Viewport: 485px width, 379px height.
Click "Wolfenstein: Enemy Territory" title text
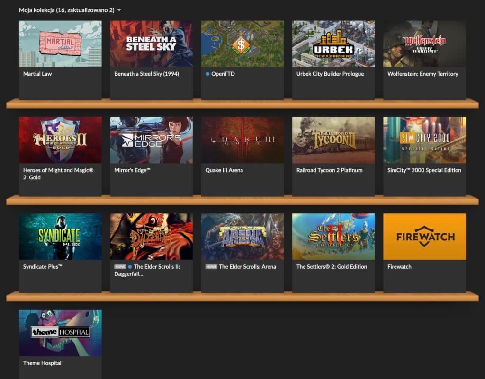point(423,74)
